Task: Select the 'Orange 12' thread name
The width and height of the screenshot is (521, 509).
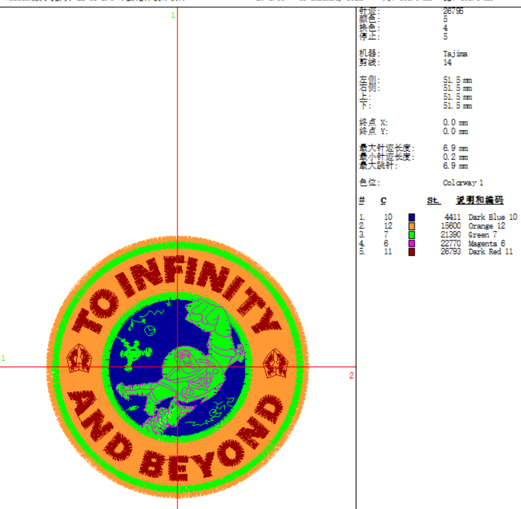Action: [x=487, y=226]
